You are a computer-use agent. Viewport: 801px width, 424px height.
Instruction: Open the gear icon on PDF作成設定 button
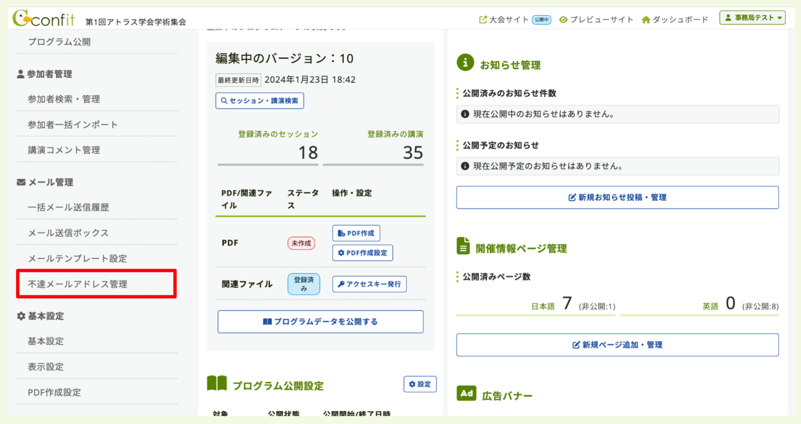click(x=341, y=253)
